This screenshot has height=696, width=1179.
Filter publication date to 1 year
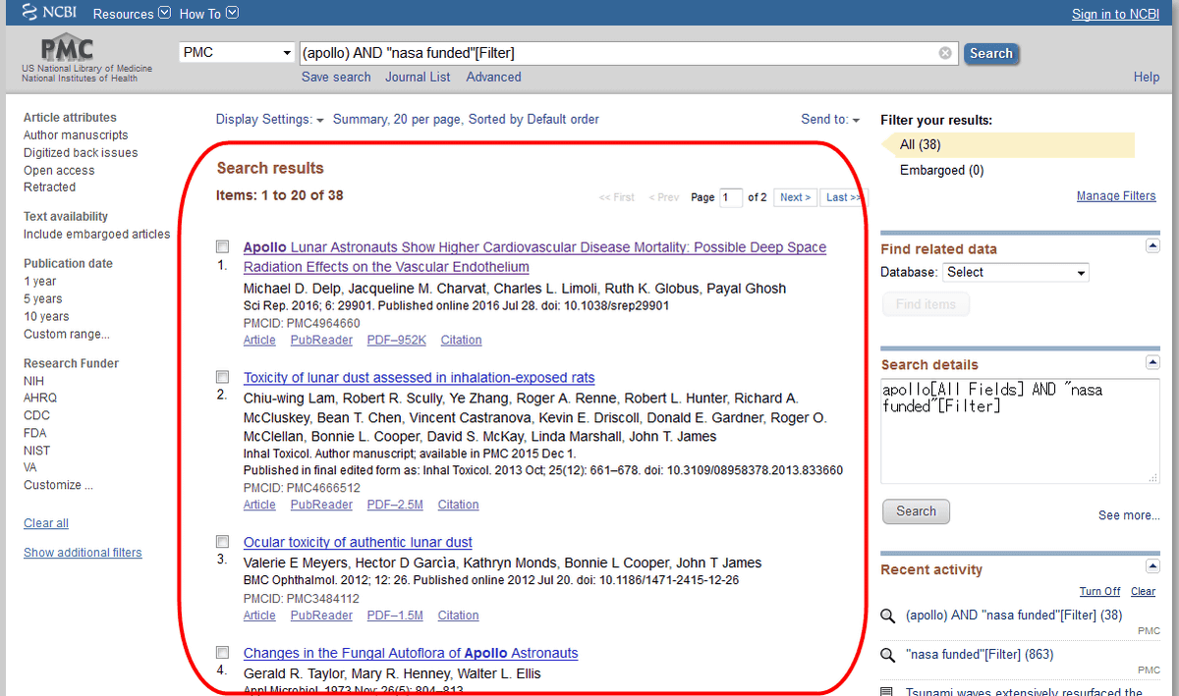click(40, 282)
